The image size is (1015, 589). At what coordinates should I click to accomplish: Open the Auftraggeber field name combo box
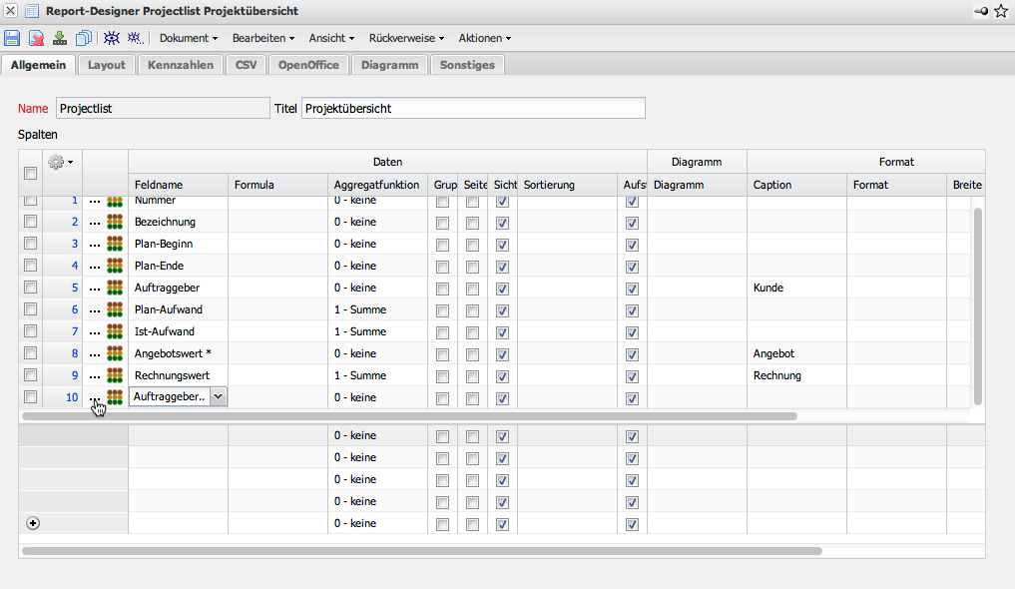coord(219,396)
